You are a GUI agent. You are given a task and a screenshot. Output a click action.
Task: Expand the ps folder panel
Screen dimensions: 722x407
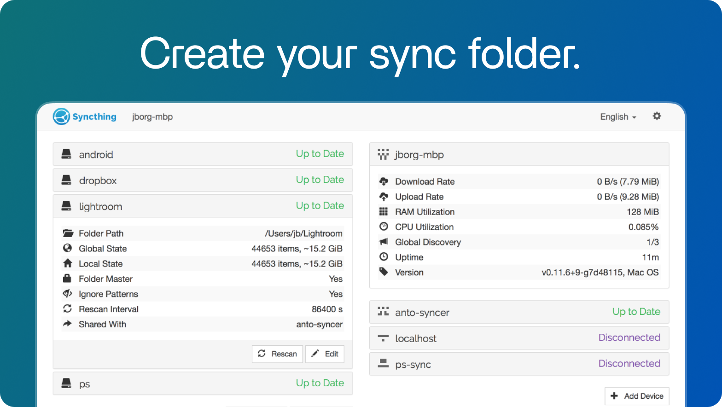(x=203, y=384)
